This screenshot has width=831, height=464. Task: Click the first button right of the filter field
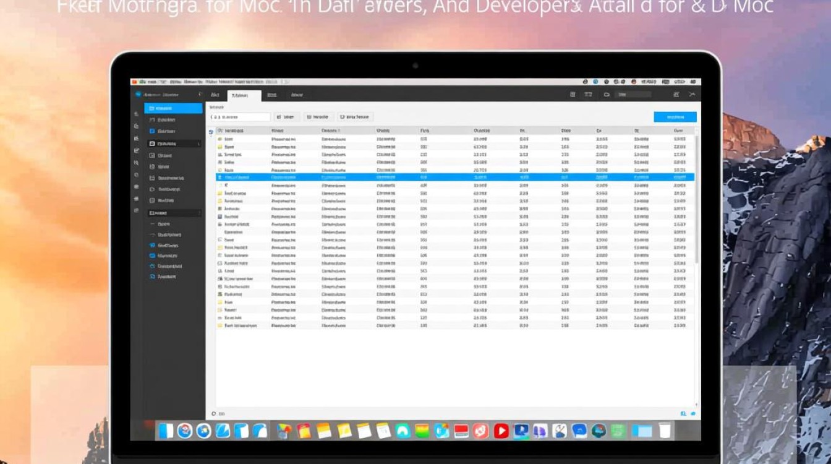tap(288, 117)
